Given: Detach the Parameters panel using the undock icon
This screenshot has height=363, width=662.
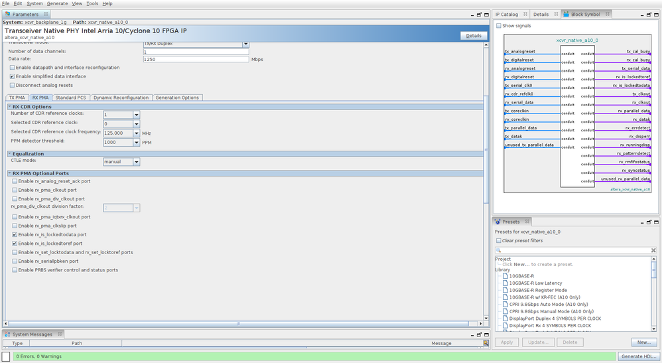Looking at the screenshot, I should pos(479,15).
